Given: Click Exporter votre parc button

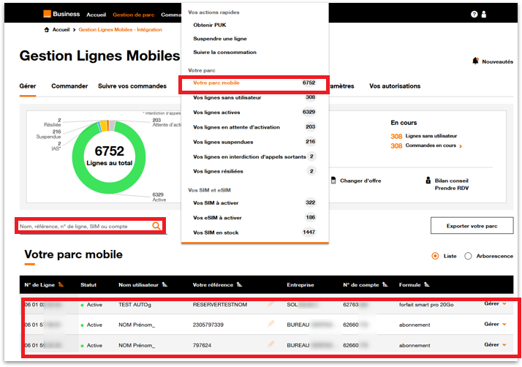Looking at the screenshot, I should (x=472, y=226).
